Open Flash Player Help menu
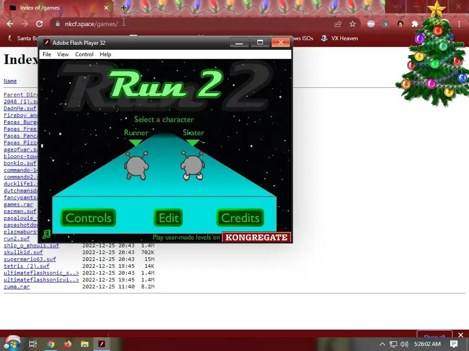 105,54
